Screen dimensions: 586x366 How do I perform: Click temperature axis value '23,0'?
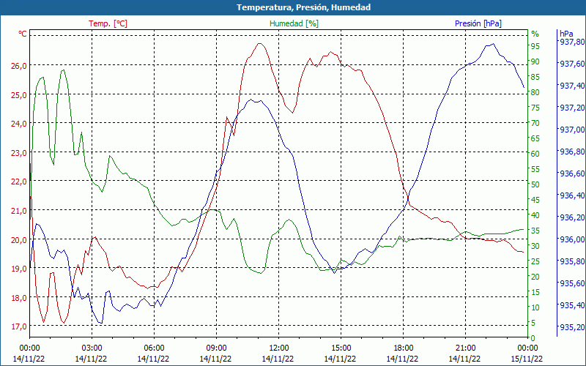[19, 153]
